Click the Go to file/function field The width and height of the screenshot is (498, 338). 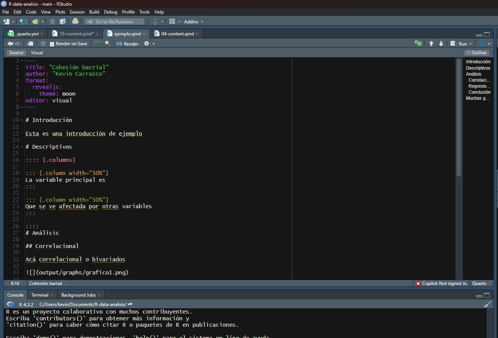(x=114, y=22)
